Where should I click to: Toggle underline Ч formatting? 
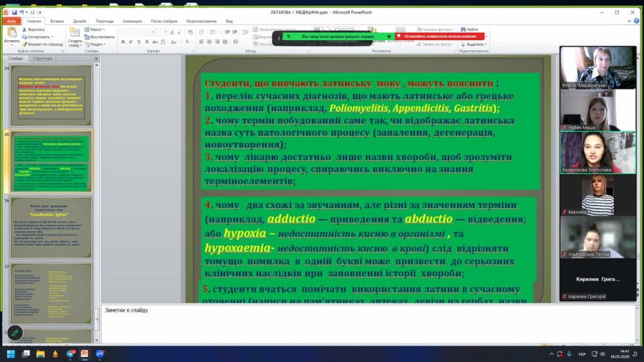point(139,42)
